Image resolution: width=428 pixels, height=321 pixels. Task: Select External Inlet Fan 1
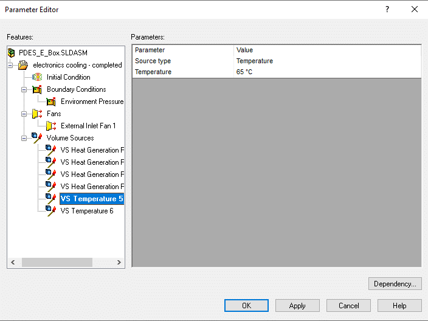click(88, 126)
